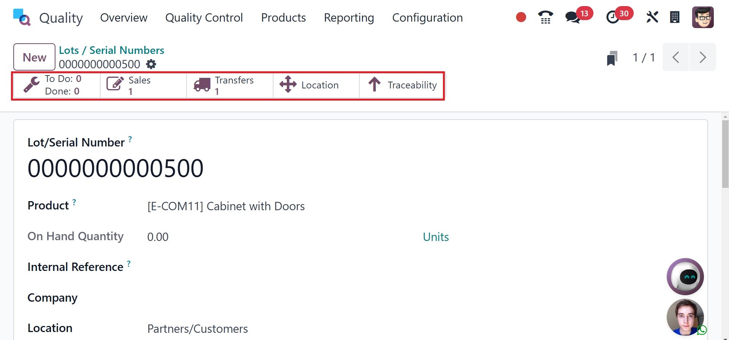Open the Reporting menu
Image resolution: width=729 pixels, height=340 pixels.
click(x=349, y=18)
